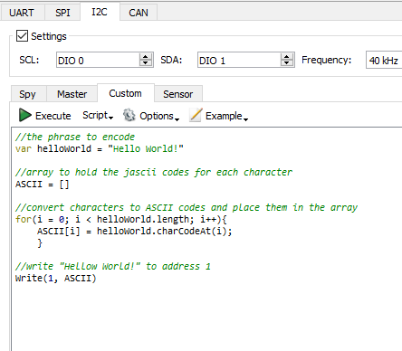The height and width of the screenshot is (351, 402).
Task: Select the Custom sub-tab
Action: pyautogui.click(x=126, y=93)
